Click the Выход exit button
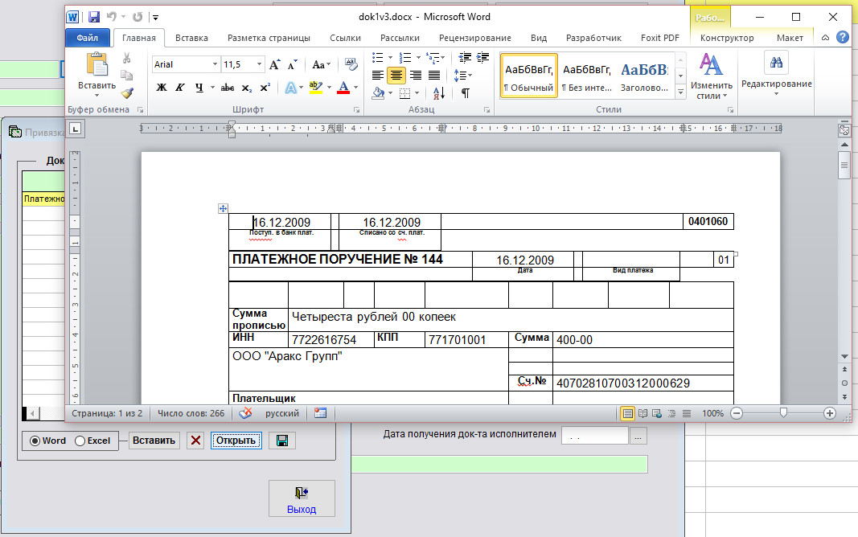Viewport: 858px width, 537px height. point(302,498)
